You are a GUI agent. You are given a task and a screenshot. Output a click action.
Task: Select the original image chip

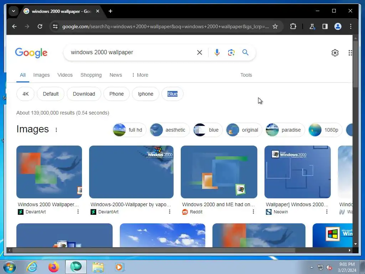(244, 130)
